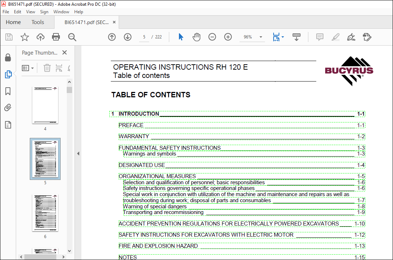Open Transporting and recommissioning entry

click(244, 212)
